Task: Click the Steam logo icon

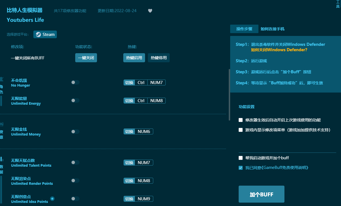Action: point(38,35)
